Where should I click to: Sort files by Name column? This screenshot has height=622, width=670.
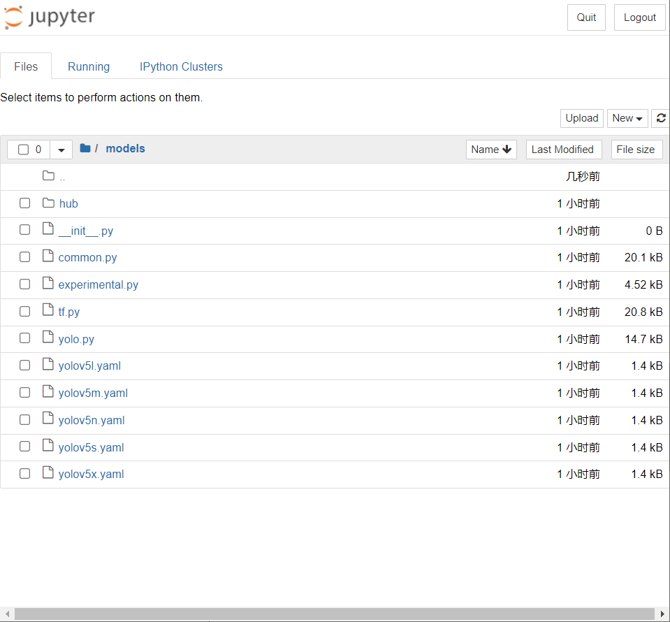[491, 149]
